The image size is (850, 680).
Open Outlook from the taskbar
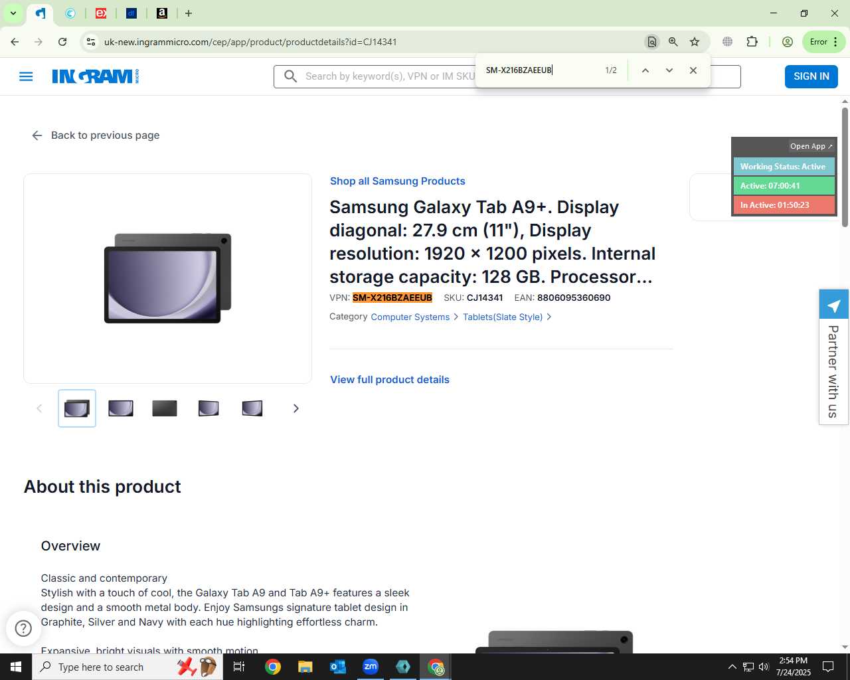coord(338,667)
